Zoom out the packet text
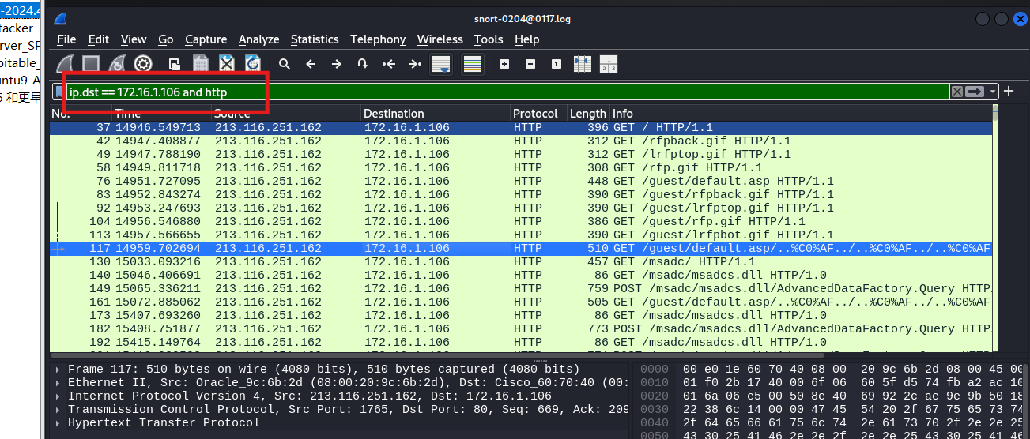Screen dimensions: 1030x439 tap(530, 64)
